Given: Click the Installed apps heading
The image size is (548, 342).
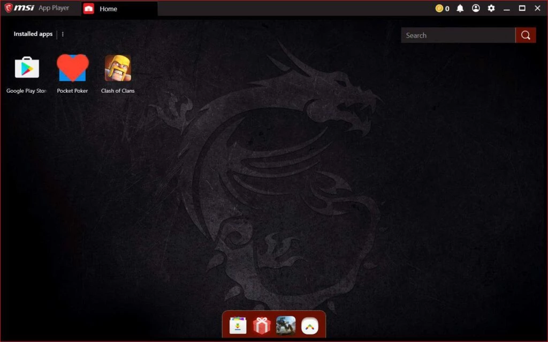Looking at the screenshot, I should tap(33, 34).
